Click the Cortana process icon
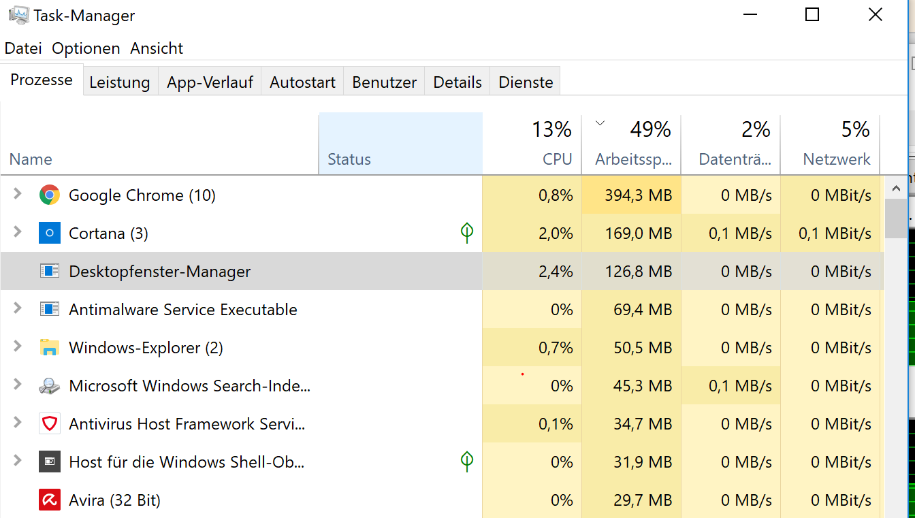This screenshot has width=915, height=518. (50, 233)
